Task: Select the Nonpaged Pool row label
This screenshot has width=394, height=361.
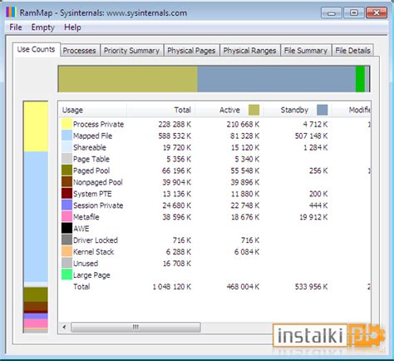Action: point(98,182)
